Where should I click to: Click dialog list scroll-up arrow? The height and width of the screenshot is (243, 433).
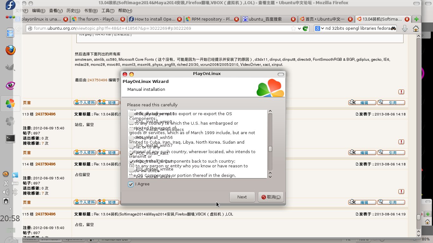(x=270, y=111)
